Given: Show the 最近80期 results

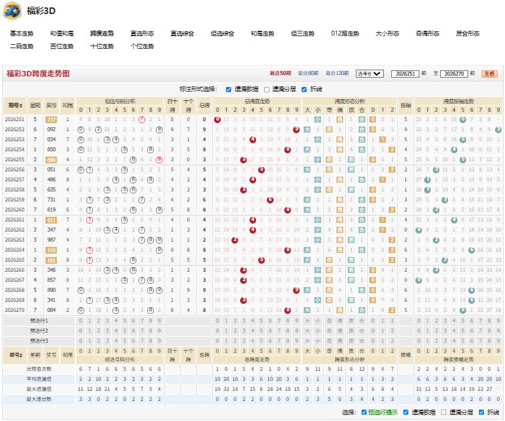Looking at the screenshot, I should pos(308,74).
